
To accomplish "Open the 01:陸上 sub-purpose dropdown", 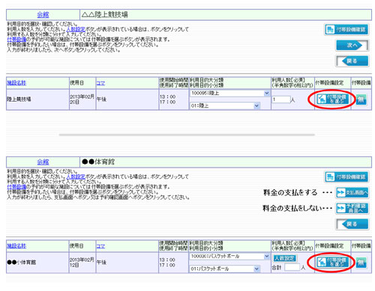I will click(x=225, y=105).
